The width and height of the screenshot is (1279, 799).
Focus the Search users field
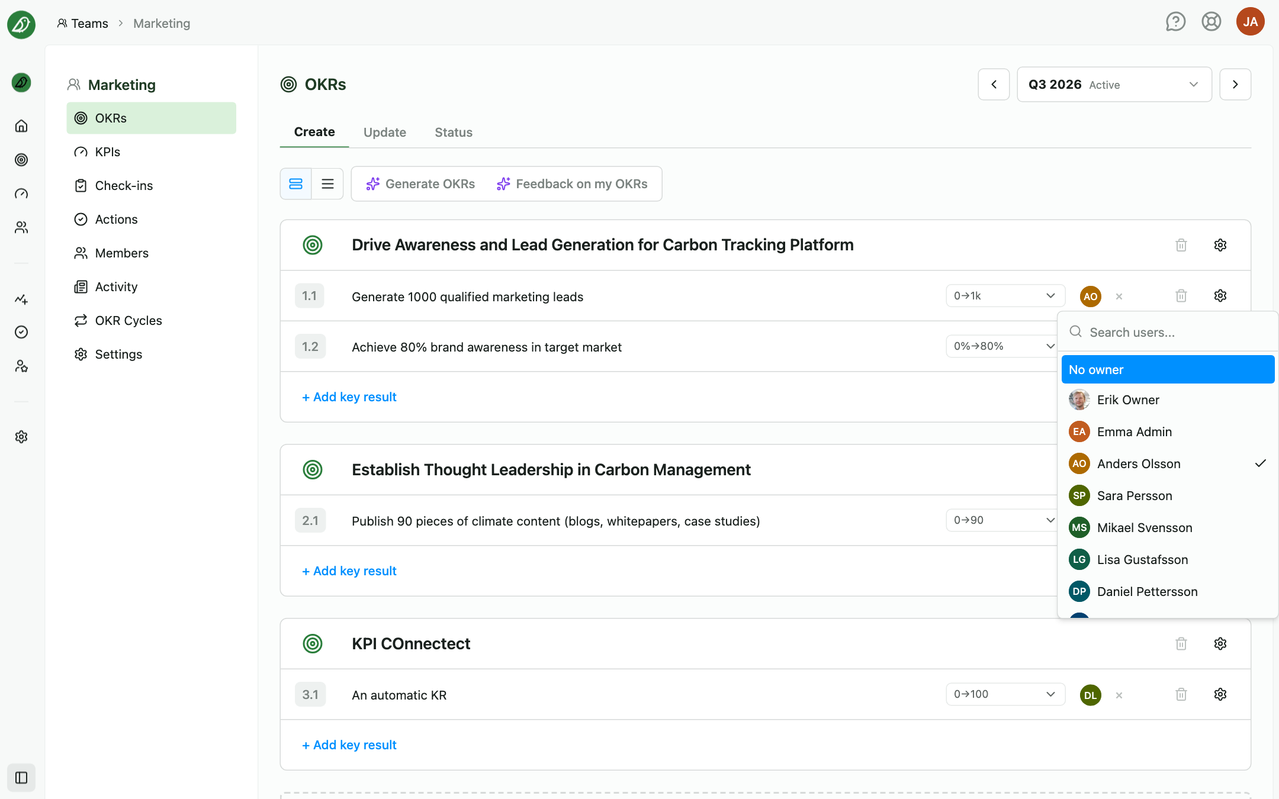click(x=1168, y=332)
